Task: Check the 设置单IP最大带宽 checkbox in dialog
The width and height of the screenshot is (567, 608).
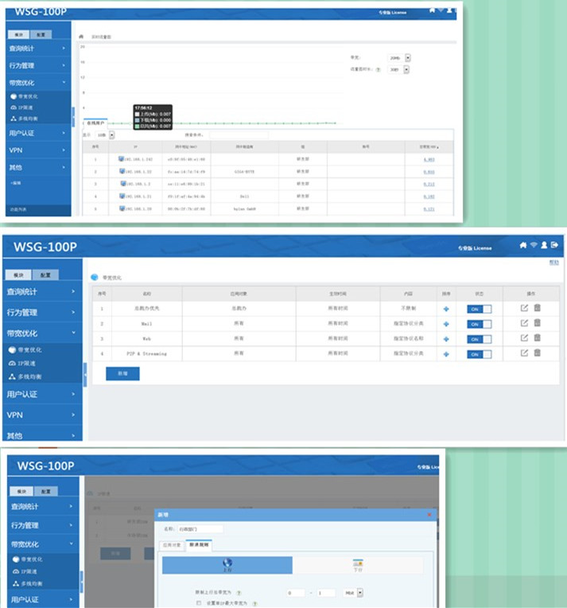Action: tap(198, 603)
